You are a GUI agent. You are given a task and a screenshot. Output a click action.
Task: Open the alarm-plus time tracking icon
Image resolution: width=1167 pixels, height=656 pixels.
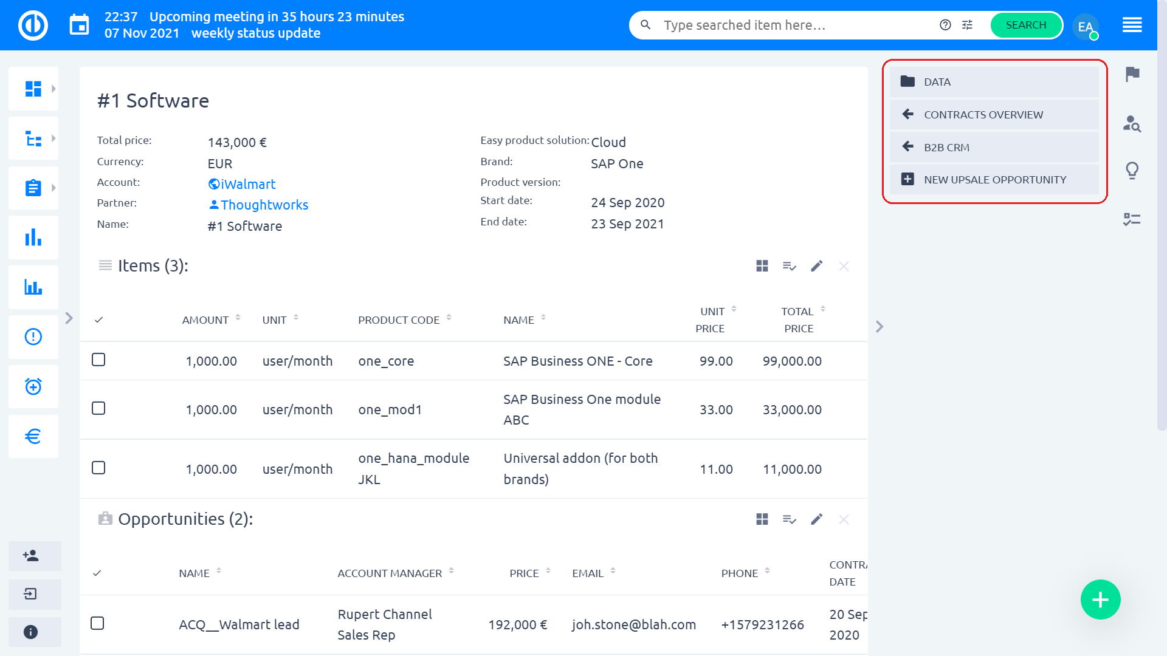(33, 386)
